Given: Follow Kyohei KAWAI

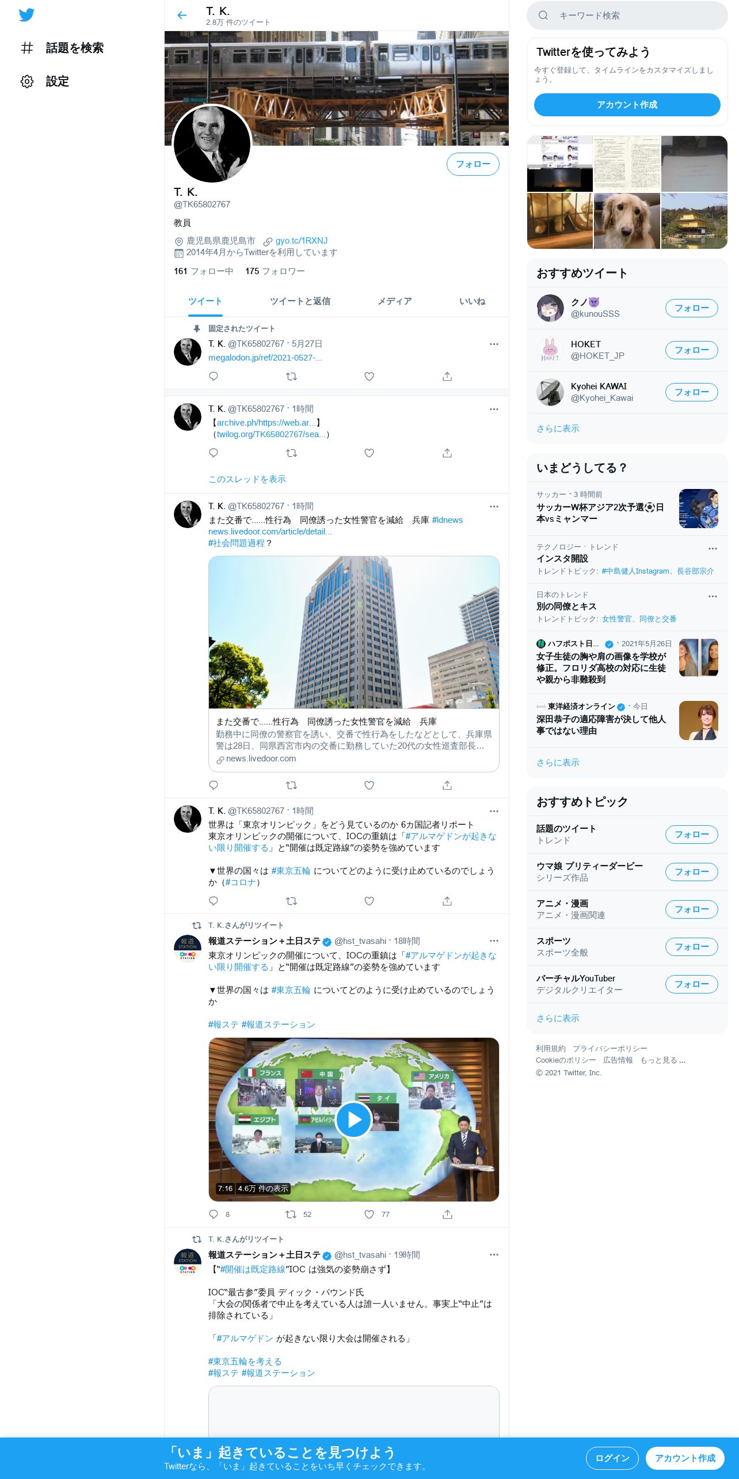Looking at the screenshot, I should (x=691, y=392).
